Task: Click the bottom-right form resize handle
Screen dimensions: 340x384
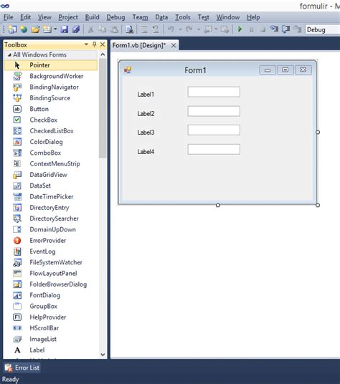Action: tap(318, 205)
